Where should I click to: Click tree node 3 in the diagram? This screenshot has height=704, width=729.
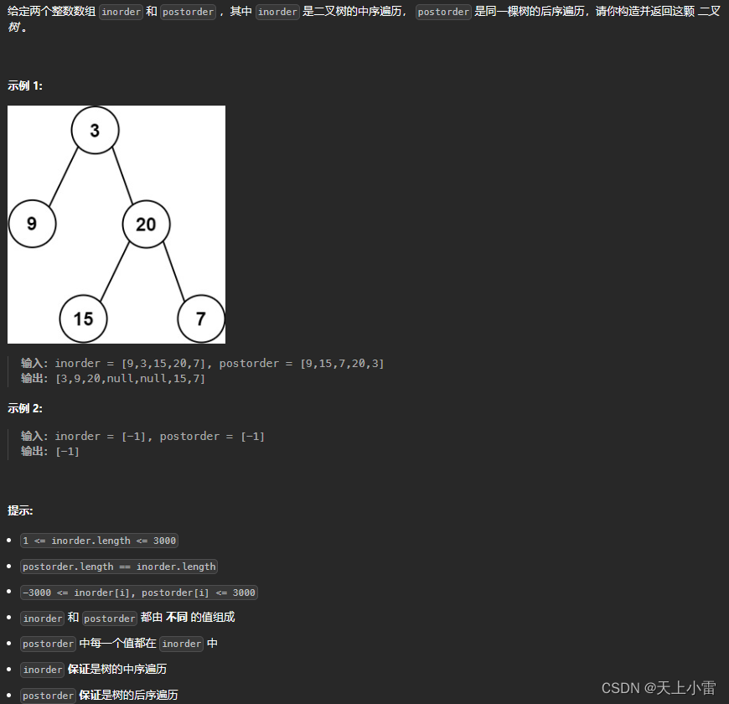coord(95,130)
